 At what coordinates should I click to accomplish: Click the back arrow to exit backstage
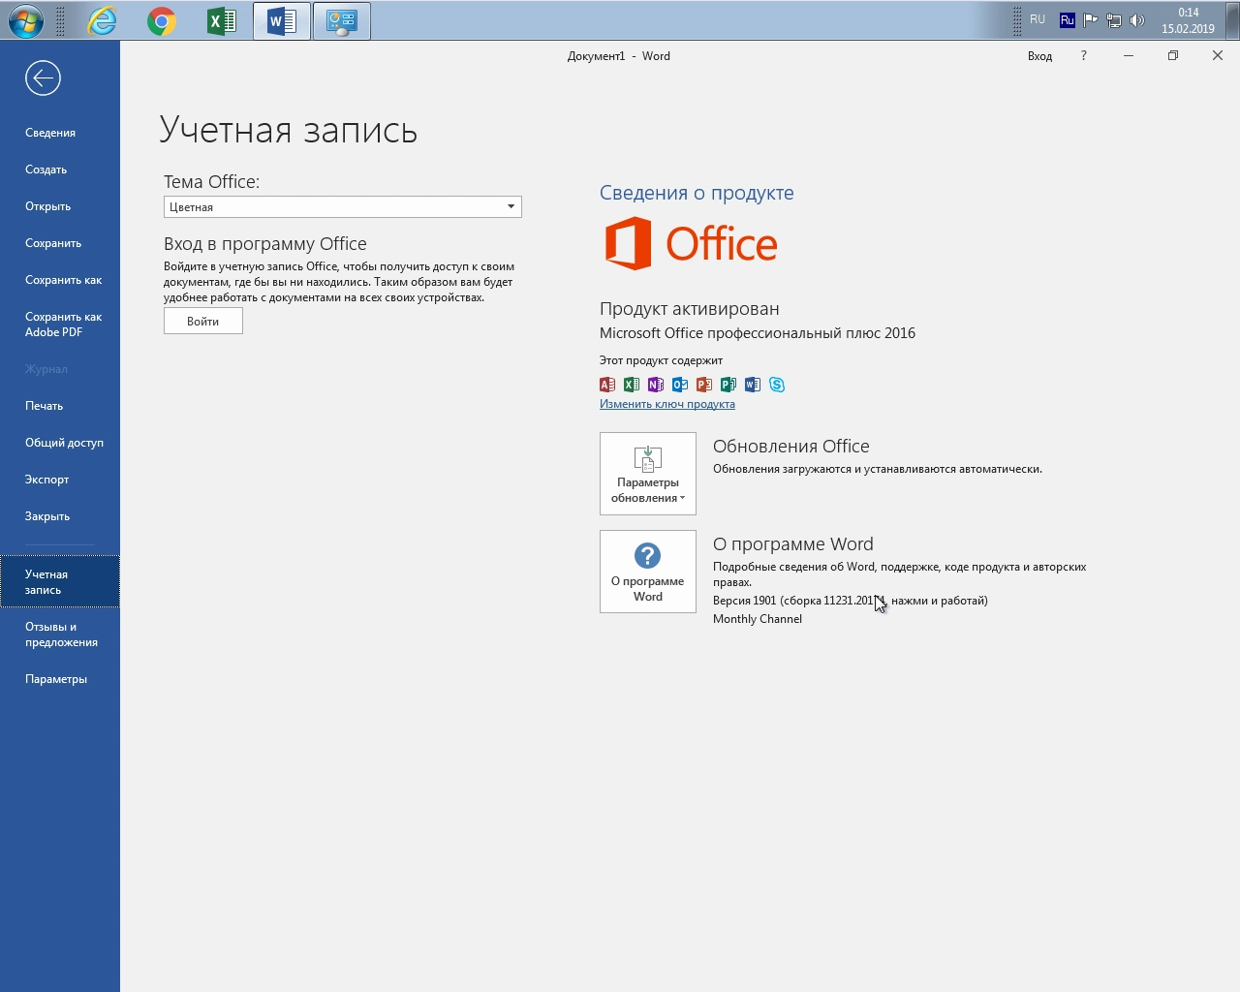click(43, 78)
